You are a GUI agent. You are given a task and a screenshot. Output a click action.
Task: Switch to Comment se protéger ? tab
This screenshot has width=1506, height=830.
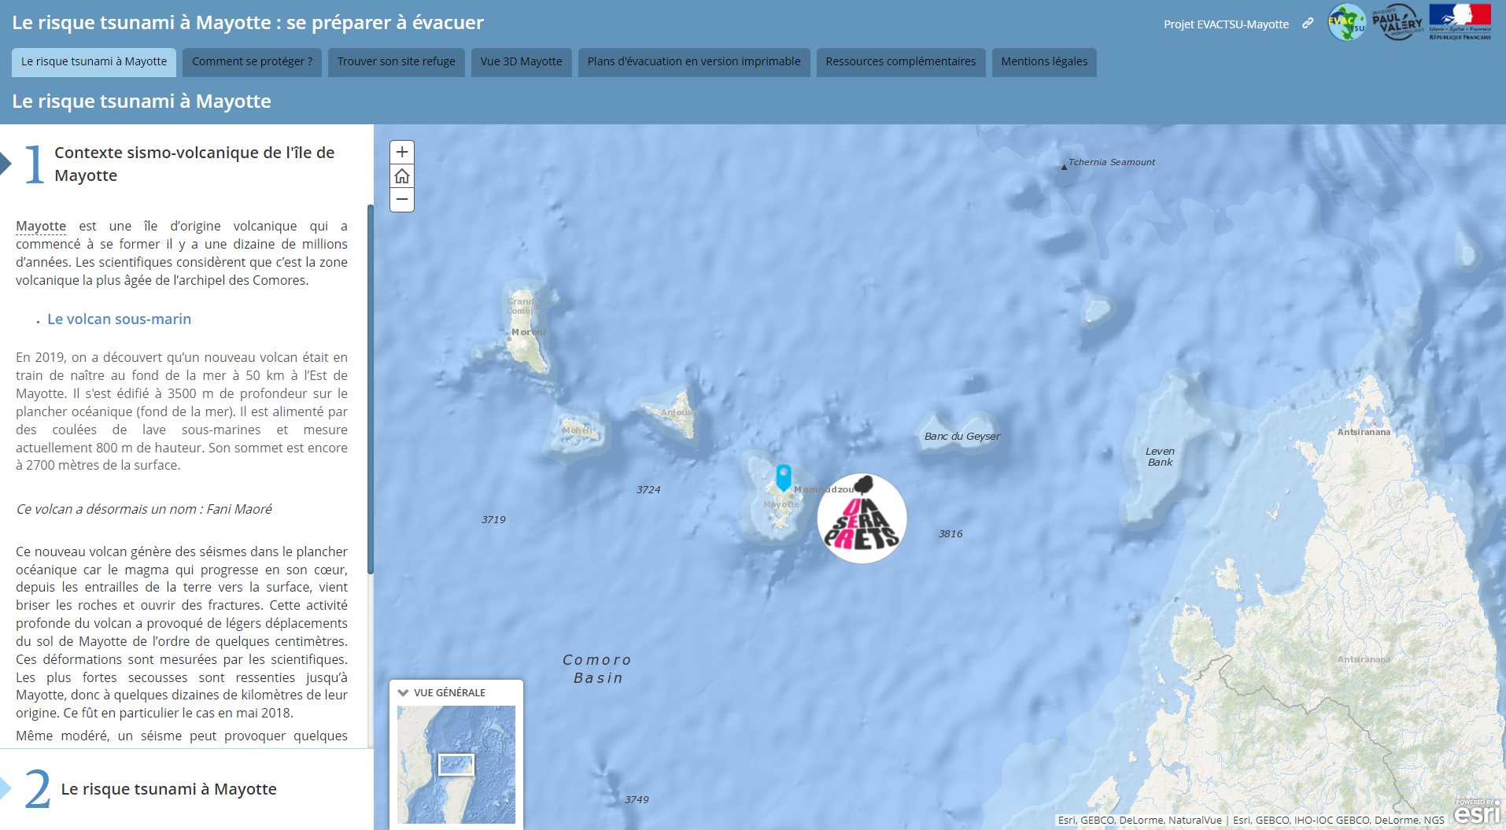pyautogui.click(x=252, y=62)
